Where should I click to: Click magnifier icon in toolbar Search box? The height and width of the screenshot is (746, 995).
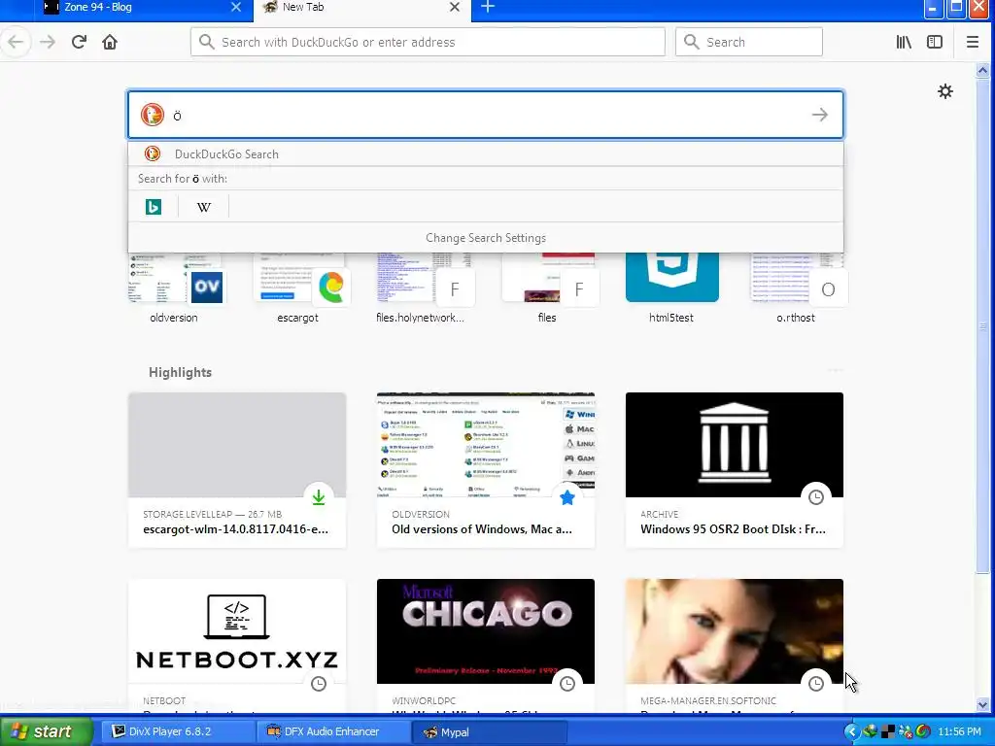click(x=692, y=42)
